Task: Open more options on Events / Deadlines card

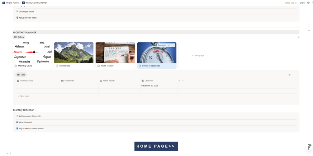Action: click(173, 45)
